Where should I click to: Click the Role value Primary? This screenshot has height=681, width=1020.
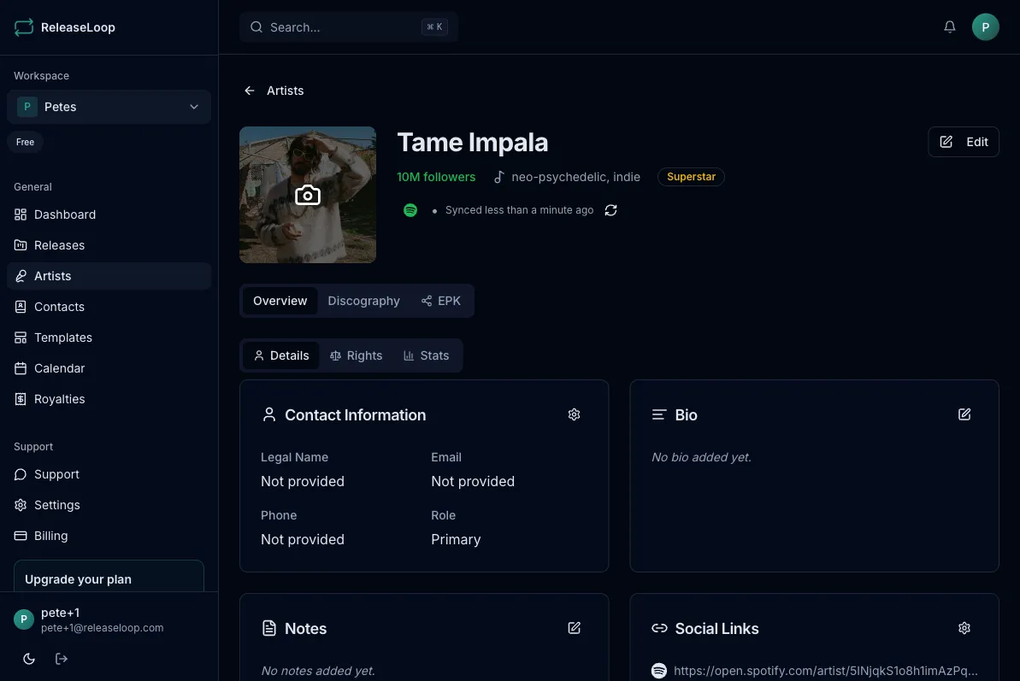point(456,539)
